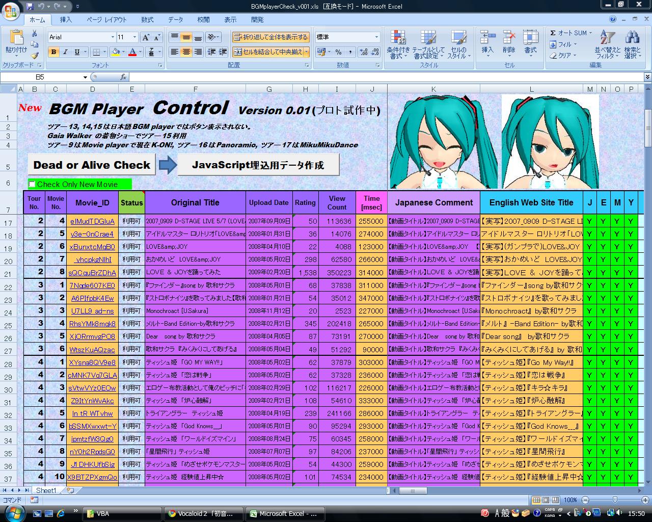Screen dimensions: 652x522
Task: Toggle middle vertical alignment
Action: (x=186, y=37)
